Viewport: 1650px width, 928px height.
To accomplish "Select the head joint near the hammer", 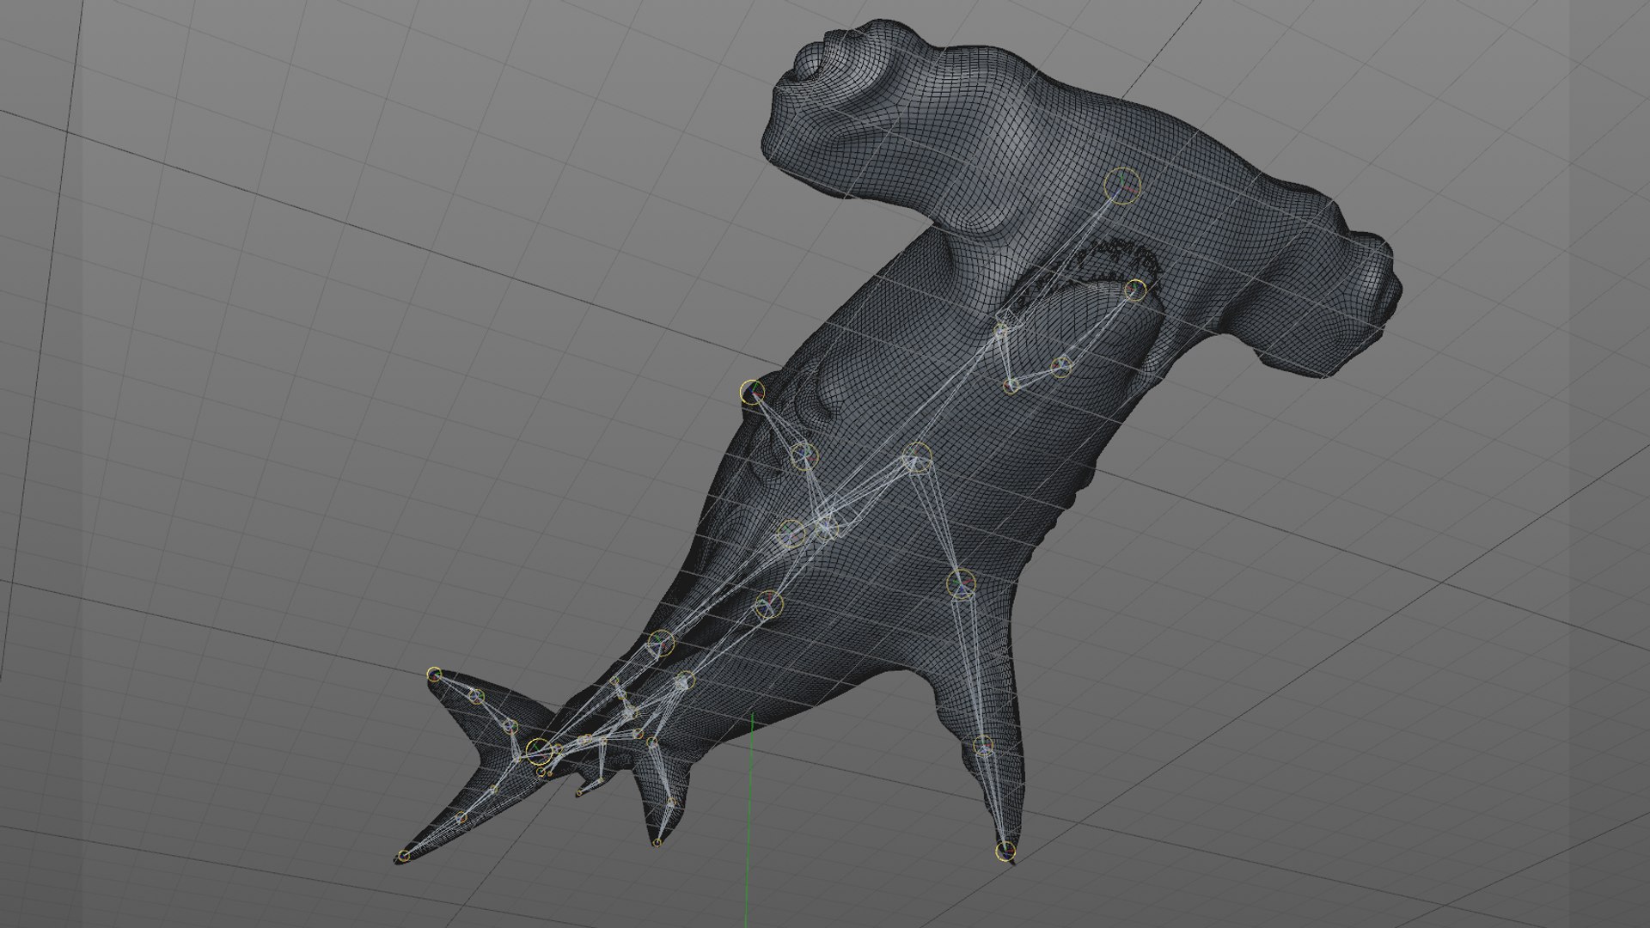I will tap(1122, 185).
